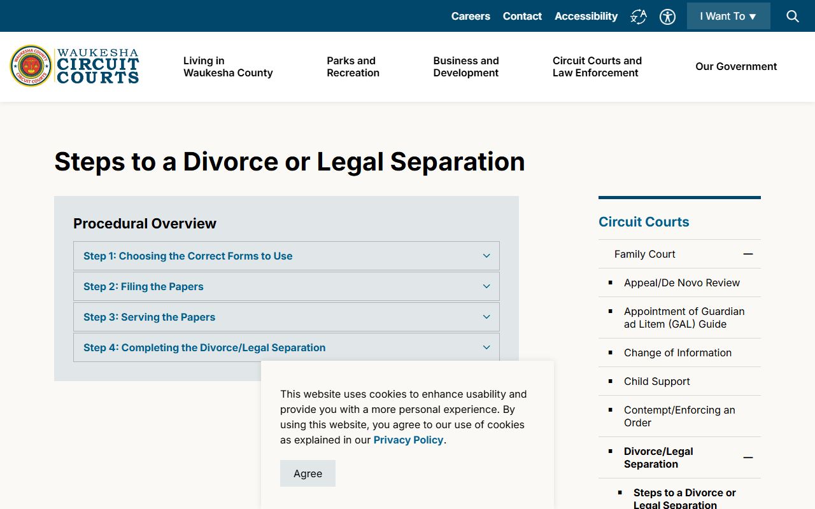815x509 pixels.
Task: Go to the Careers page
Action: [x=471, y=16]
